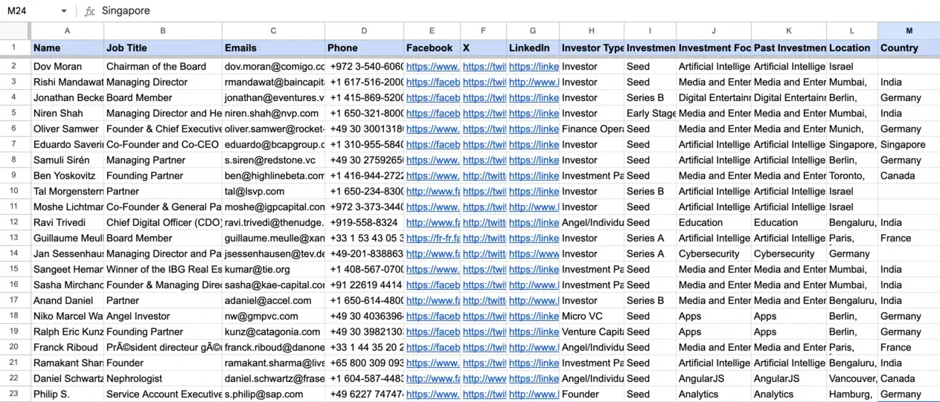Click the adaniel@accel.com email cell
Image resolution: width=940 pixels, height=402 pixels.
click(273, 300)
